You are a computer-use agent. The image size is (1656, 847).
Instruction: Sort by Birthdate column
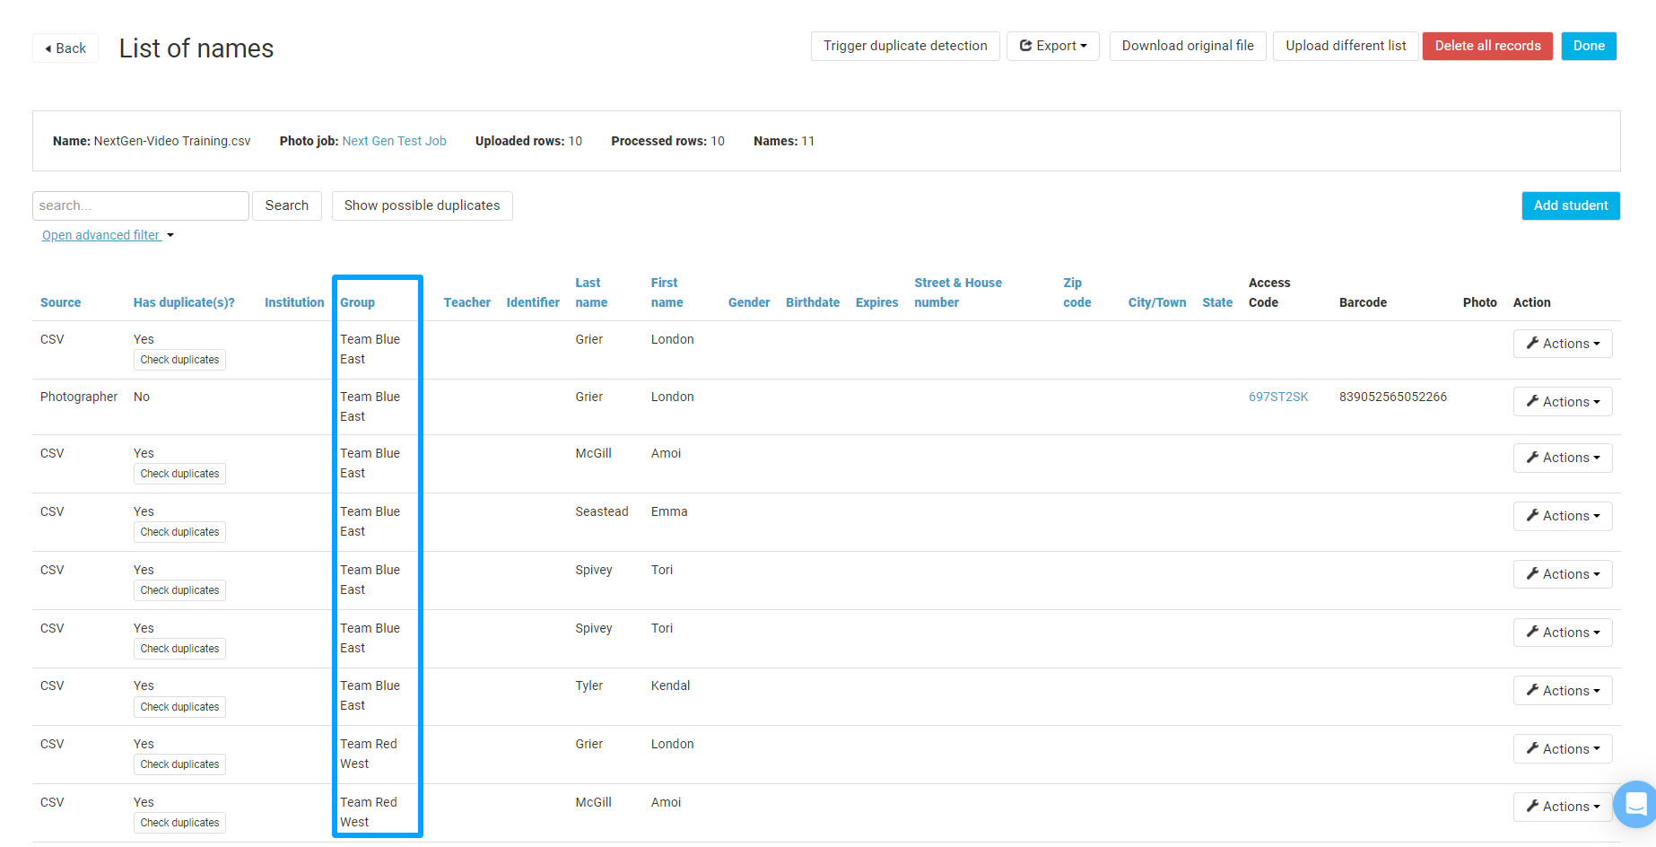[x=813, y=302]
